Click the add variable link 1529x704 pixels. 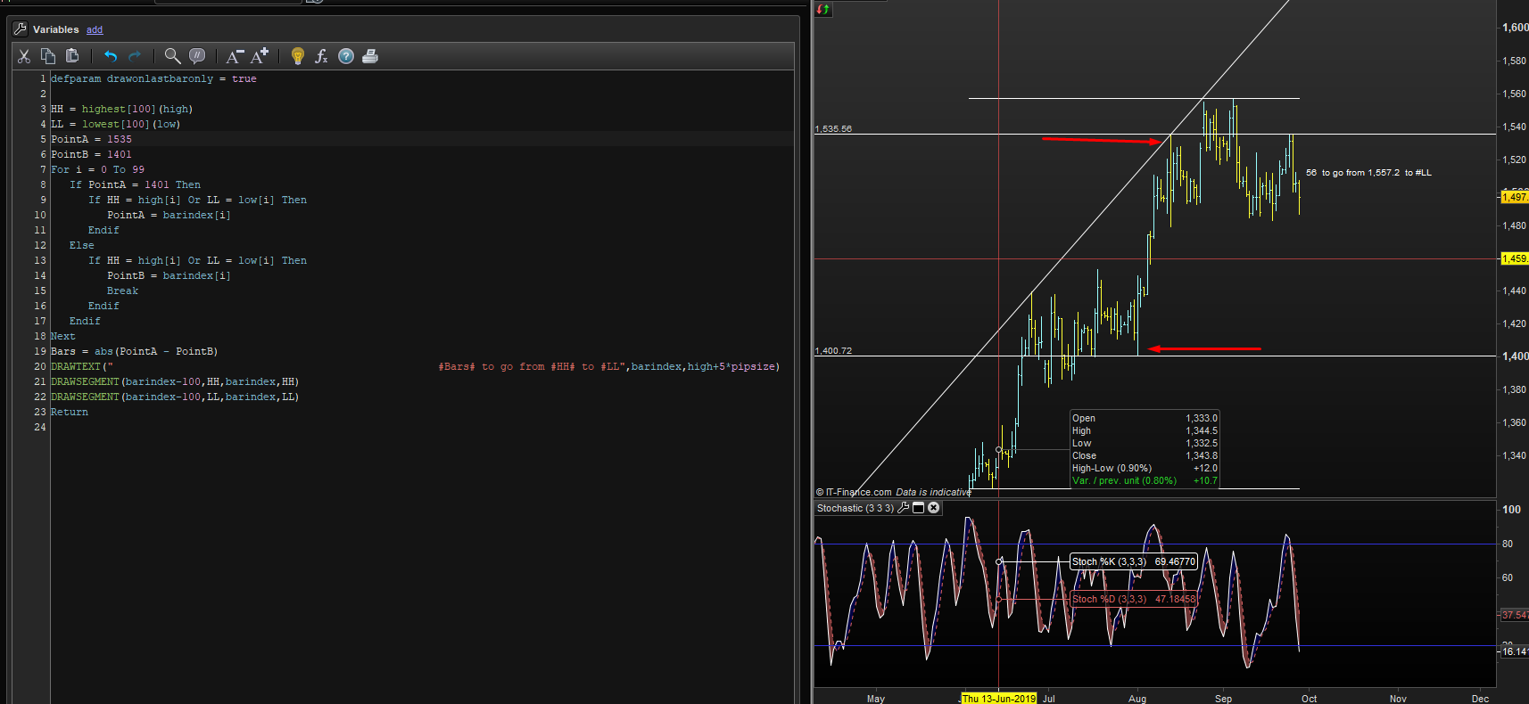tap(95, 29)
